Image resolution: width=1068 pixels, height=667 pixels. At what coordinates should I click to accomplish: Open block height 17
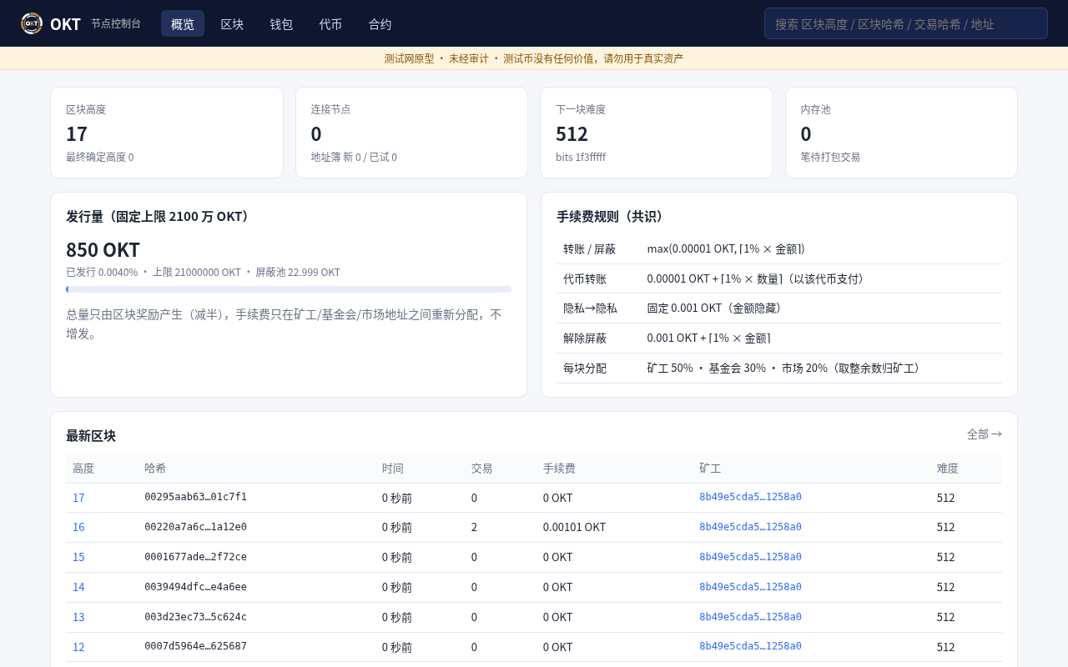click(x=78, y=498)
